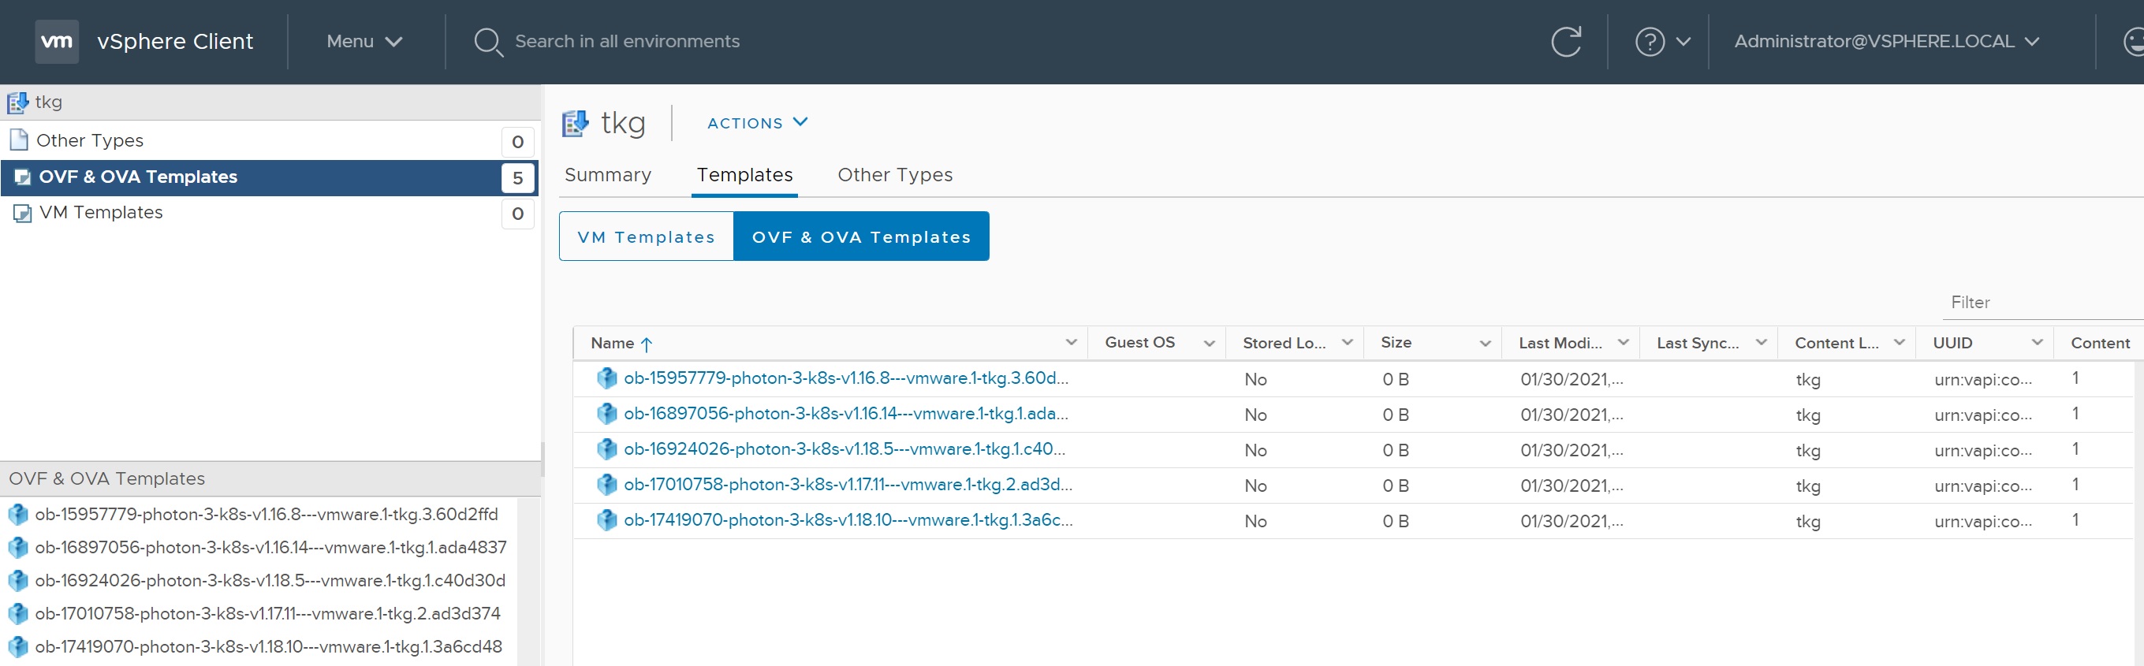Switch to the Summary tab
The image size is (2144, 666).
(x=608, y=175)
